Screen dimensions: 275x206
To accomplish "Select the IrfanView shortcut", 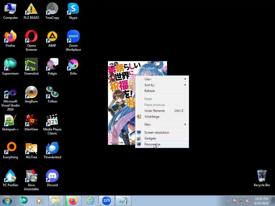I will click(x=31, y=122).
